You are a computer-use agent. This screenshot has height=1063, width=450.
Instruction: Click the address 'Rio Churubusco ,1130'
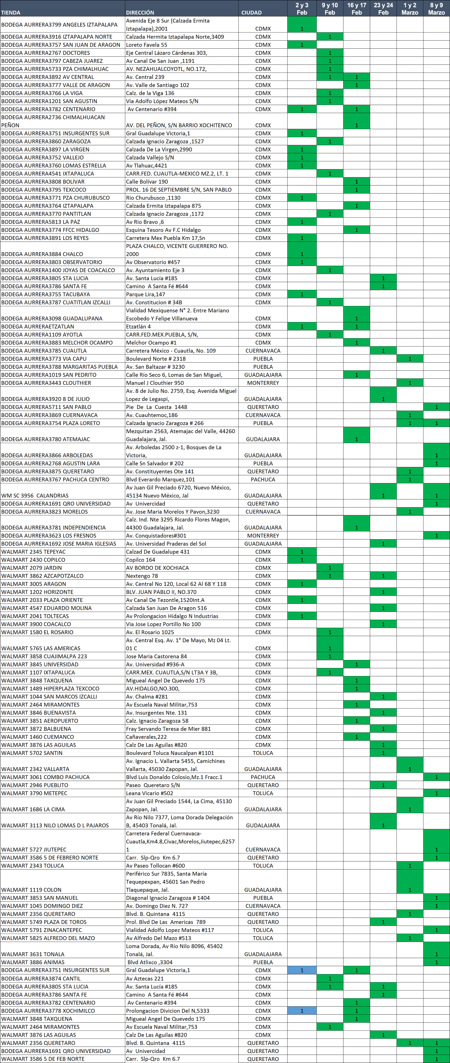click(153, 198)
